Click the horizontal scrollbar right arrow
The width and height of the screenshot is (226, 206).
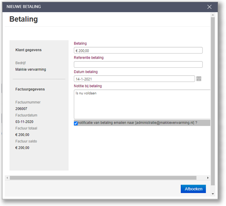[x=208, y=178]
